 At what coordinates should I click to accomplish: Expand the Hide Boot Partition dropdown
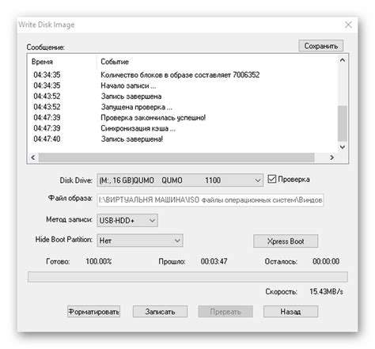coord(140,241)
